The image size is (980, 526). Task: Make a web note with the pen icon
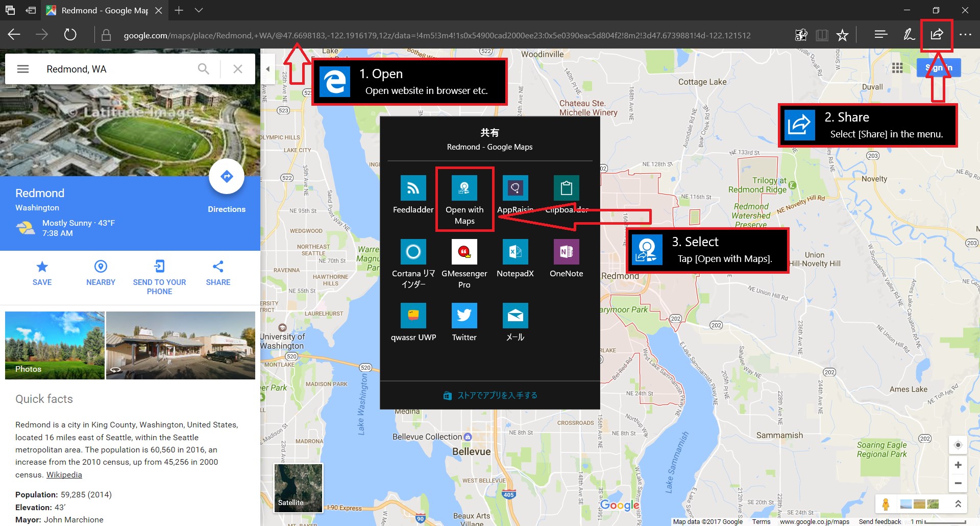point(909,34)
